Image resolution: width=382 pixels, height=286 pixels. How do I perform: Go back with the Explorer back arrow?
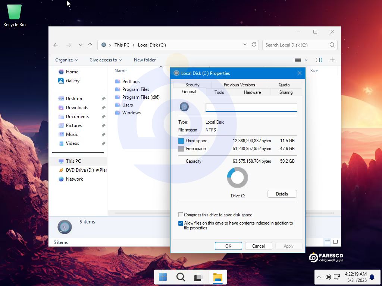[56, 45]
